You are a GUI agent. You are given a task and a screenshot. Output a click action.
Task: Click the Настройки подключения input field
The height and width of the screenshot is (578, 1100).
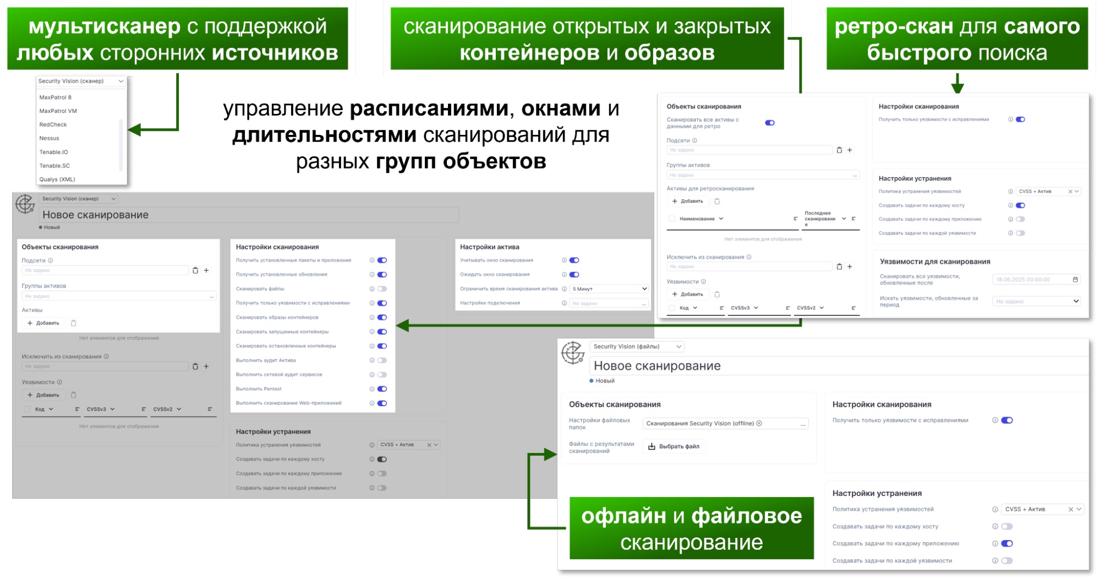pos(609,303)
